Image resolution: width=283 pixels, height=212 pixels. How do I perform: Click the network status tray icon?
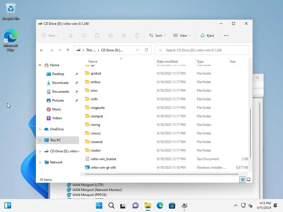[243, 205]
